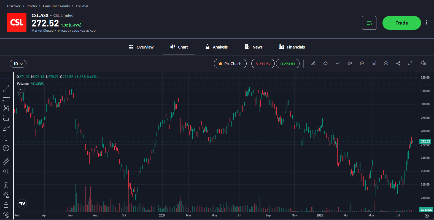Switch to the Overview tab
The image size is (434, 220).
click(x=141, y=47)
